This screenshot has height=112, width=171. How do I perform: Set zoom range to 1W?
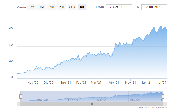click(x=32, y=7)
